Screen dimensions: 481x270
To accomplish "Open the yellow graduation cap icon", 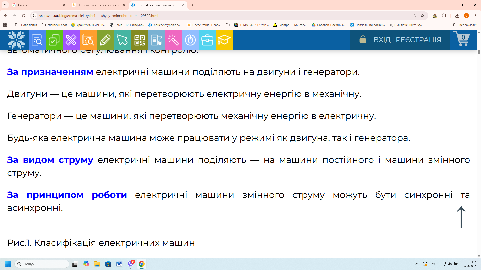I will (x=224, y=40).
